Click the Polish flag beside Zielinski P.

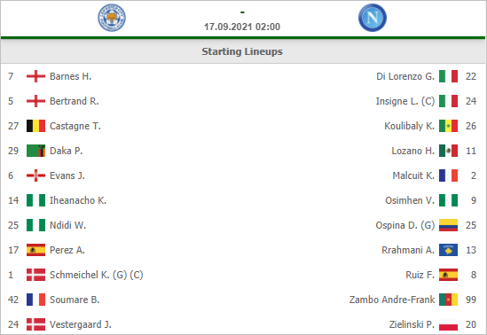click(448, 324)
